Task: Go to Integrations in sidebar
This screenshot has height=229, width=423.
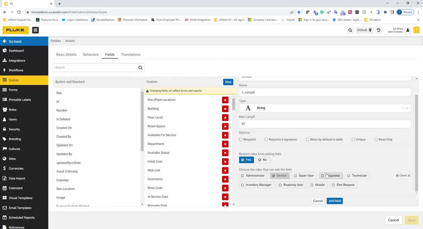Action: click(x=24, y=60)
